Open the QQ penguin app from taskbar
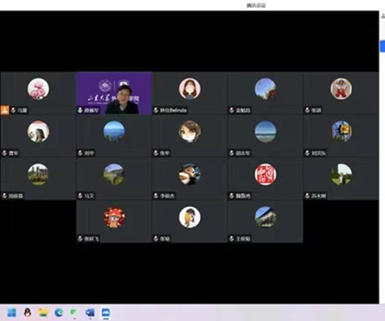The image size is (385, 321). click(x=27, y=312)
